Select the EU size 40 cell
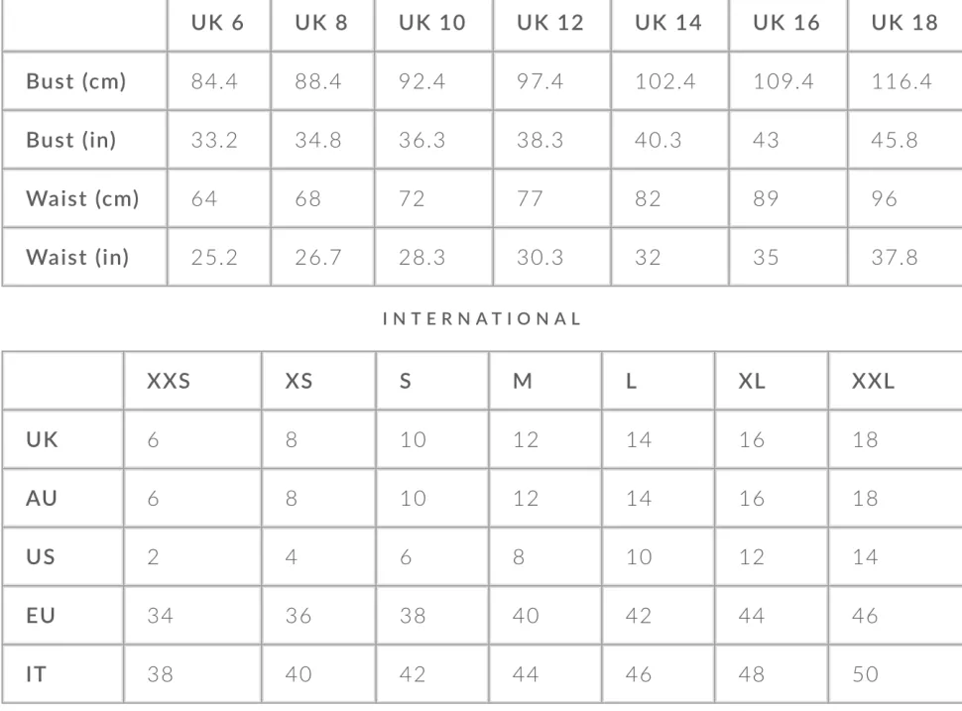The image size is (962, 711). [x=544, y=615]
